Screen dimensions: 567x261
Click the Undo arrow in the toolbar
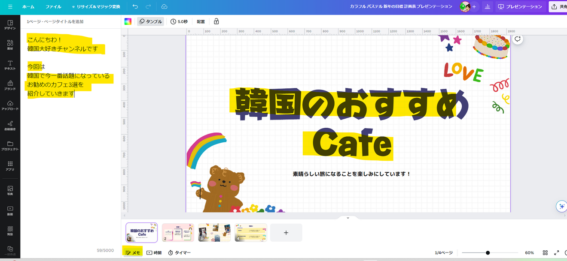(134, 7)
